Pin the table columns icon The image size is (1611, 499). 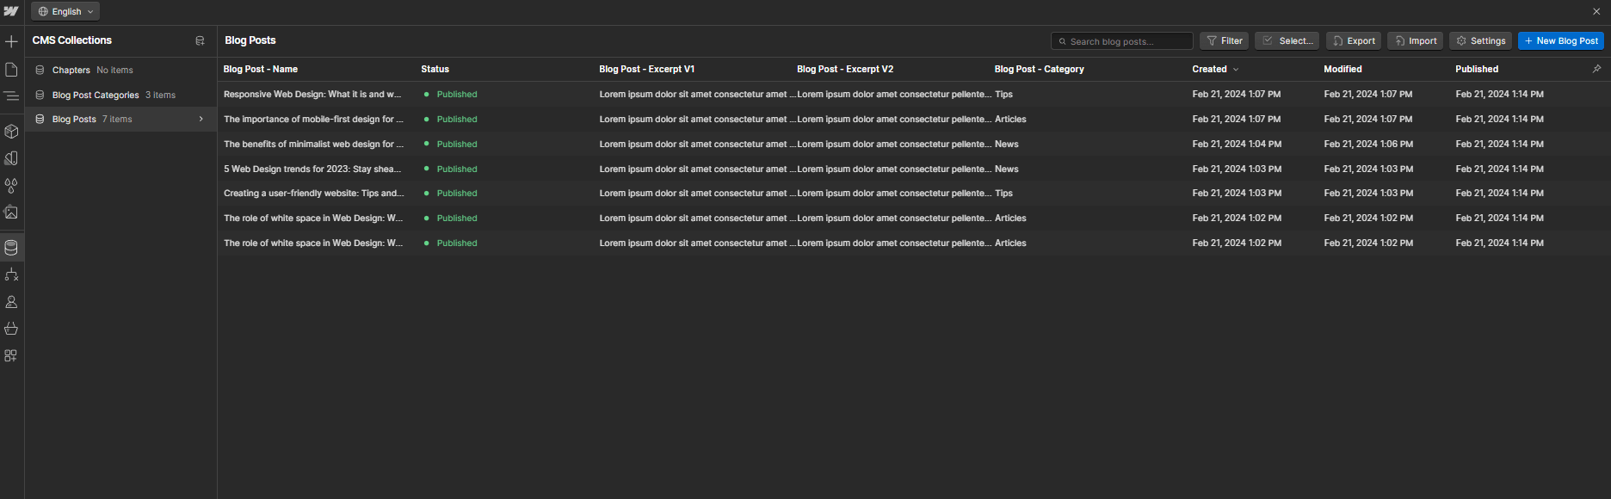tap(1596, 69)
